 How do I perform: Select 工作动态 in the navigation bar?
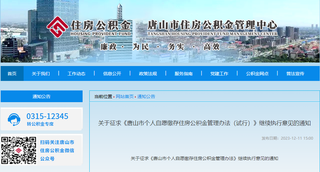click(x=77, y=74)
